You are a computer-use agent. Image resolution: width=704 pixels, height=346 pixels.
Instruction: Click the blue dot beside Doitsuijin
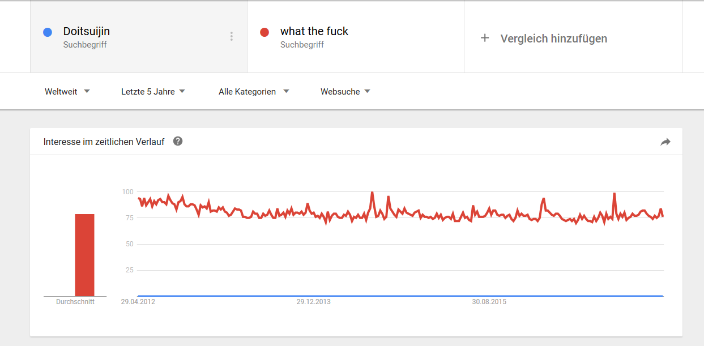point(48,32)
